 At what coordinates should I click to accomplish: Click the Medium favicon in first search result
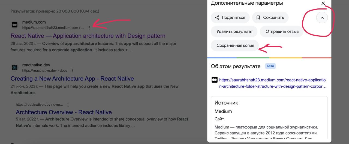point(15,25)
